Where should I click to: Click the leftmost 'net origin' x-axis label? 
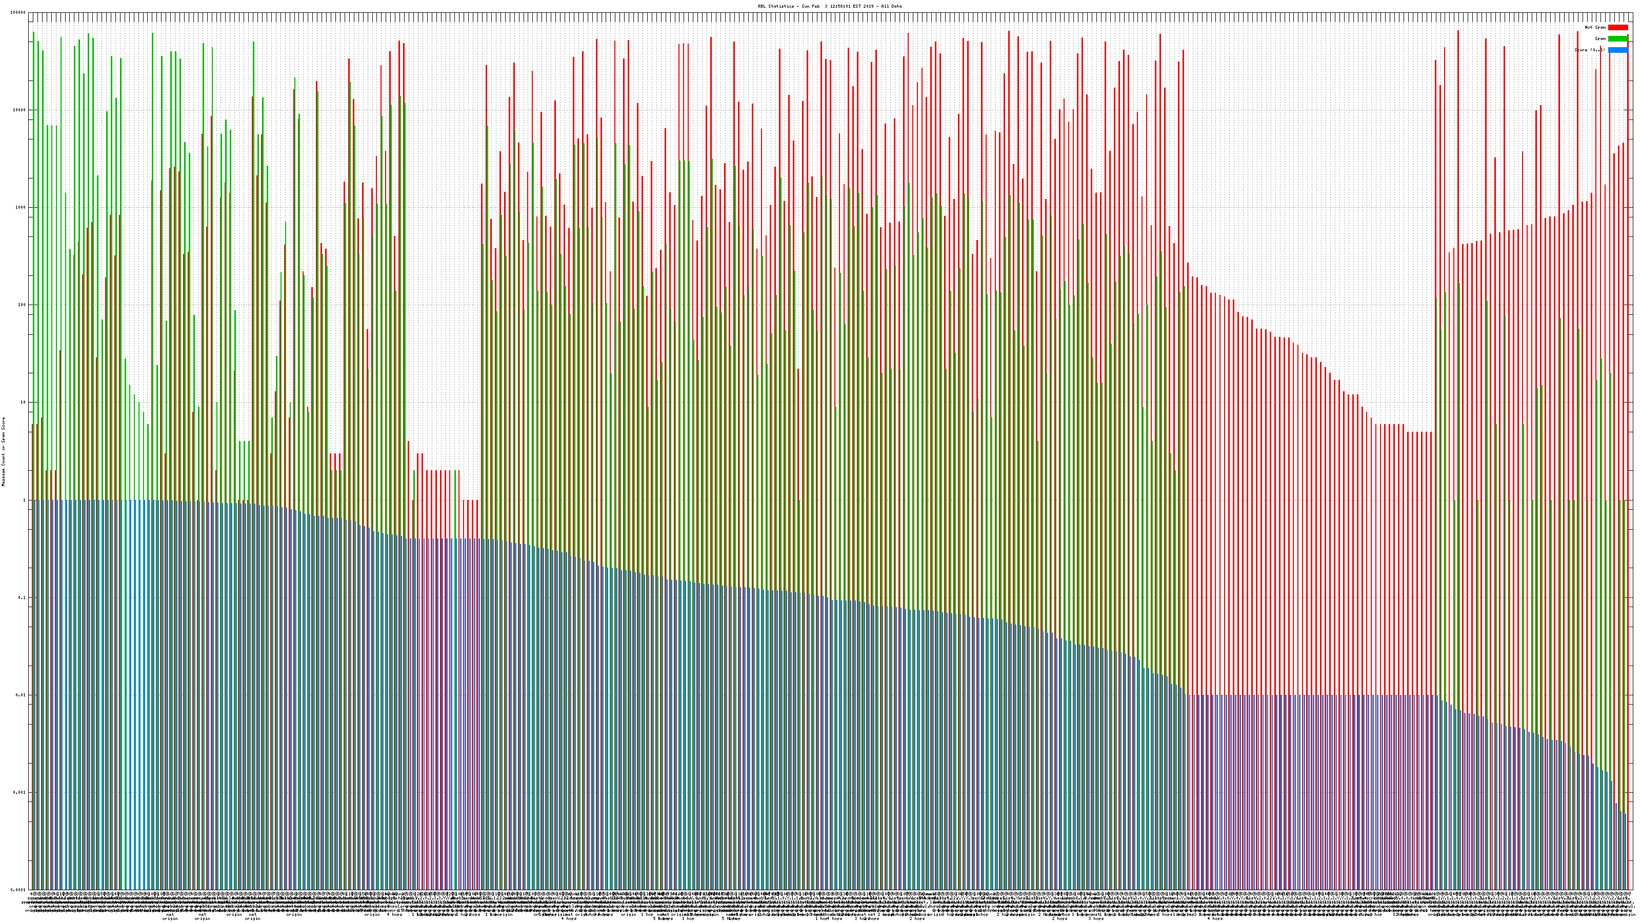point(170,917)
